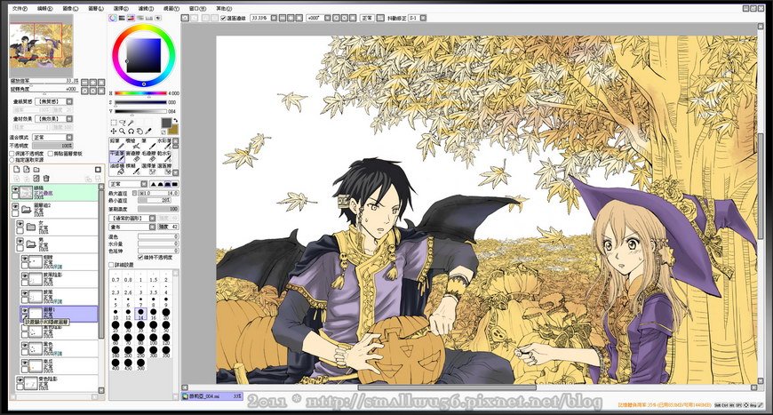
Task: Toggle the 選區邊緣 checkbox in toolbar
Action: (223, 18)
